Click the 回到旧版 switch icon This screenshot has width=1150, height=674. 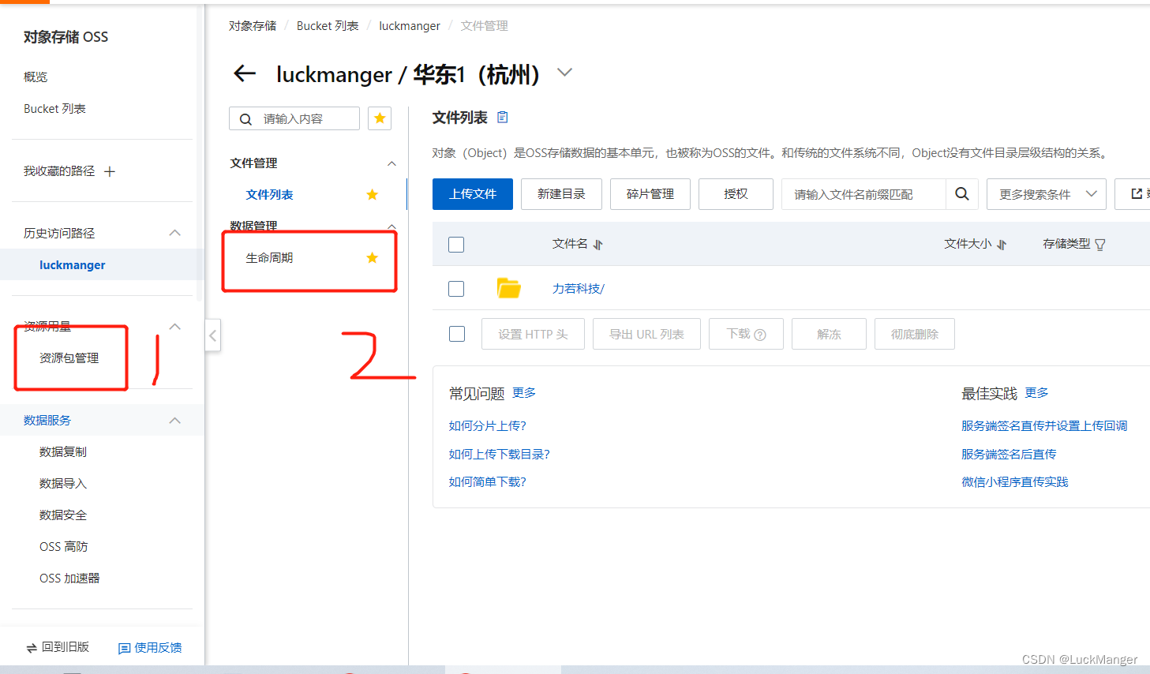point(32,648)
